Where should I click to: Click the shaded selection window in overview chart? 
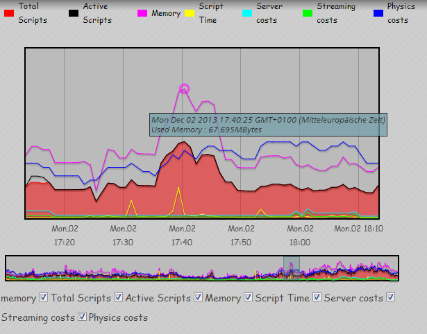[292, 268]
